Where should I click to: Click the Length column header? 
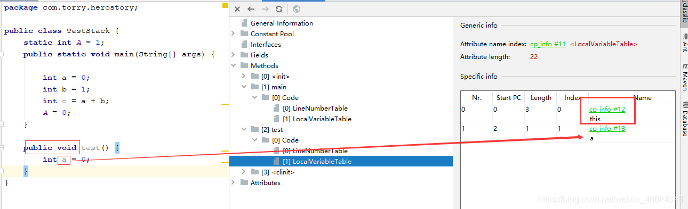click(541, 98)
